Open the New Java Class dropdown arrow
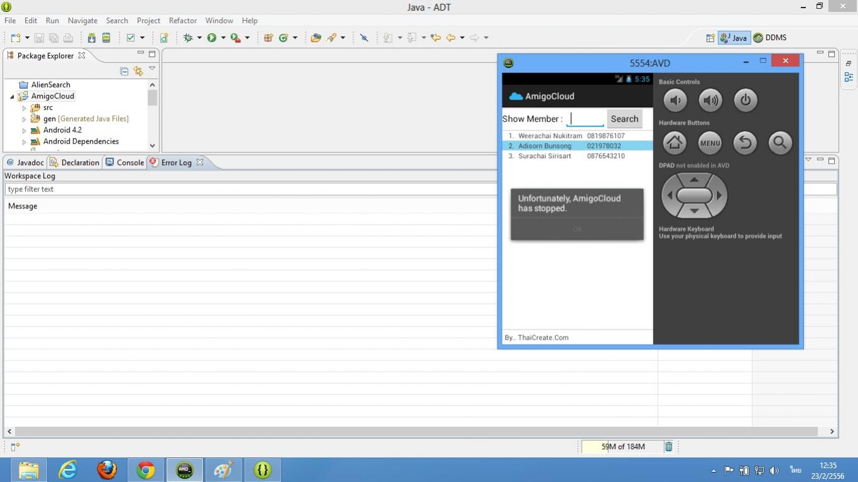 (295, 38)
